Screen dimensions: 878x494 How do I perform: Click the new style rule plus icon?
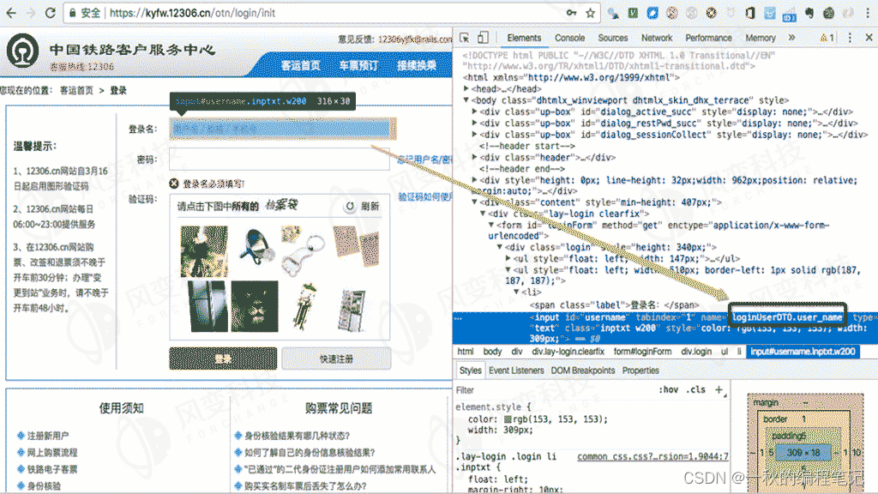click(x=719, y=390)
